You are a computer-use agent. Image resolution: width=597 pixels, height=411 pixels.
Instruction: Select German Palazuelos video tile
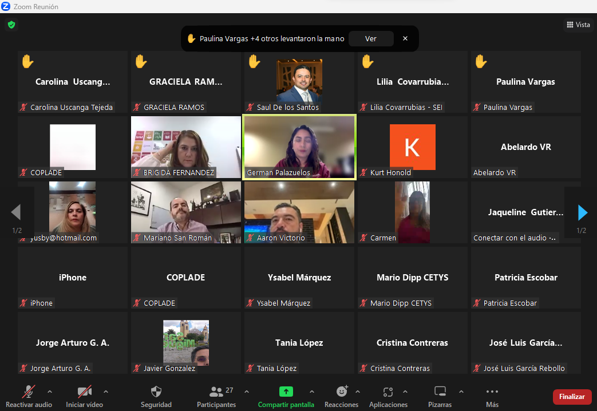[299, 147]
